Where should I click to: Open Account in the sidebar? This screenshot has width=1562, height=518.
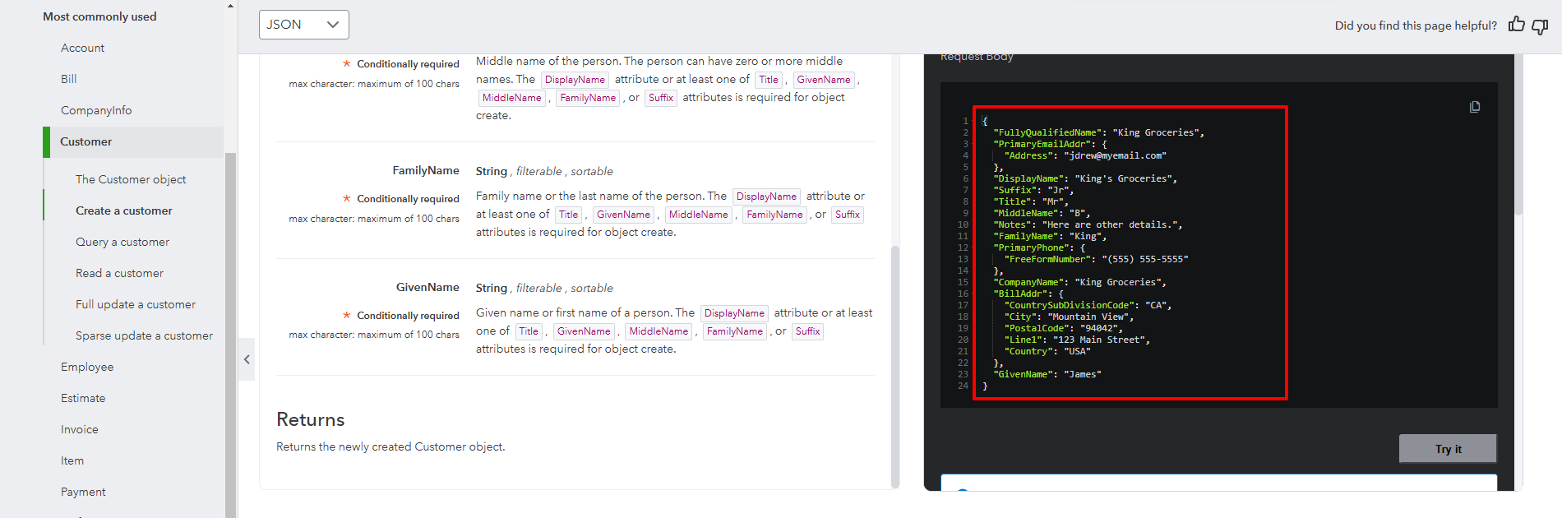[82, 48]
